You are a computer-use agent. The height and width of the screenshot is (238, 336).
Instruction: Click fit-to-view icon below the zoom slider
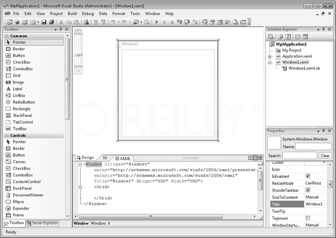click(78, 71)
